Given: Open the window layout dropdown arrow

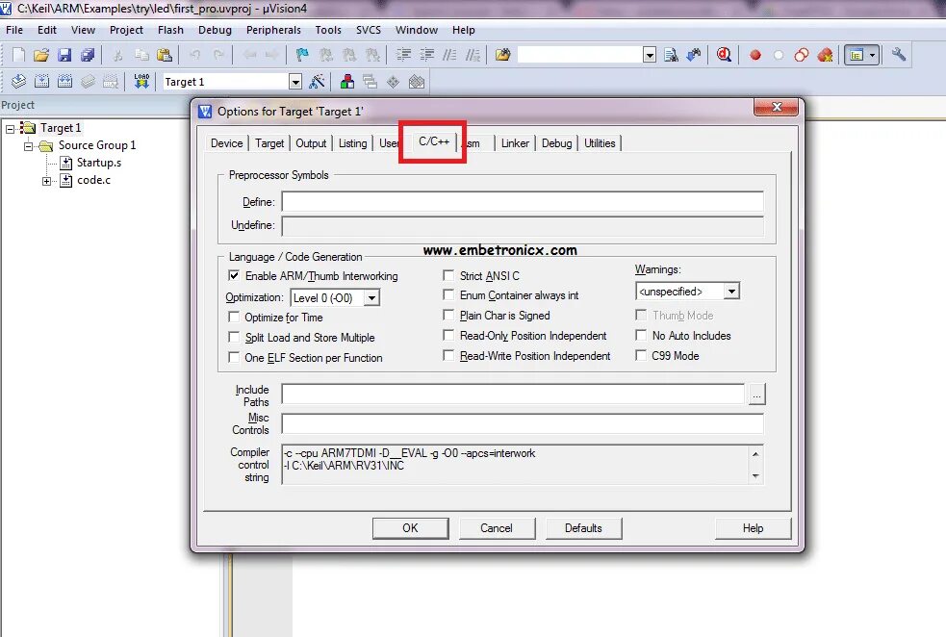Looking at the screenshot, I should [x=872, y=55].
